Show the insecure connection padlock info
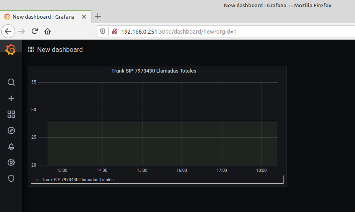Screen dimensions: 355x212 pyautogui.click(x=115, y=31)
